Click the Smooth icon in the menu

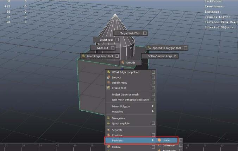tap(109, 77)
